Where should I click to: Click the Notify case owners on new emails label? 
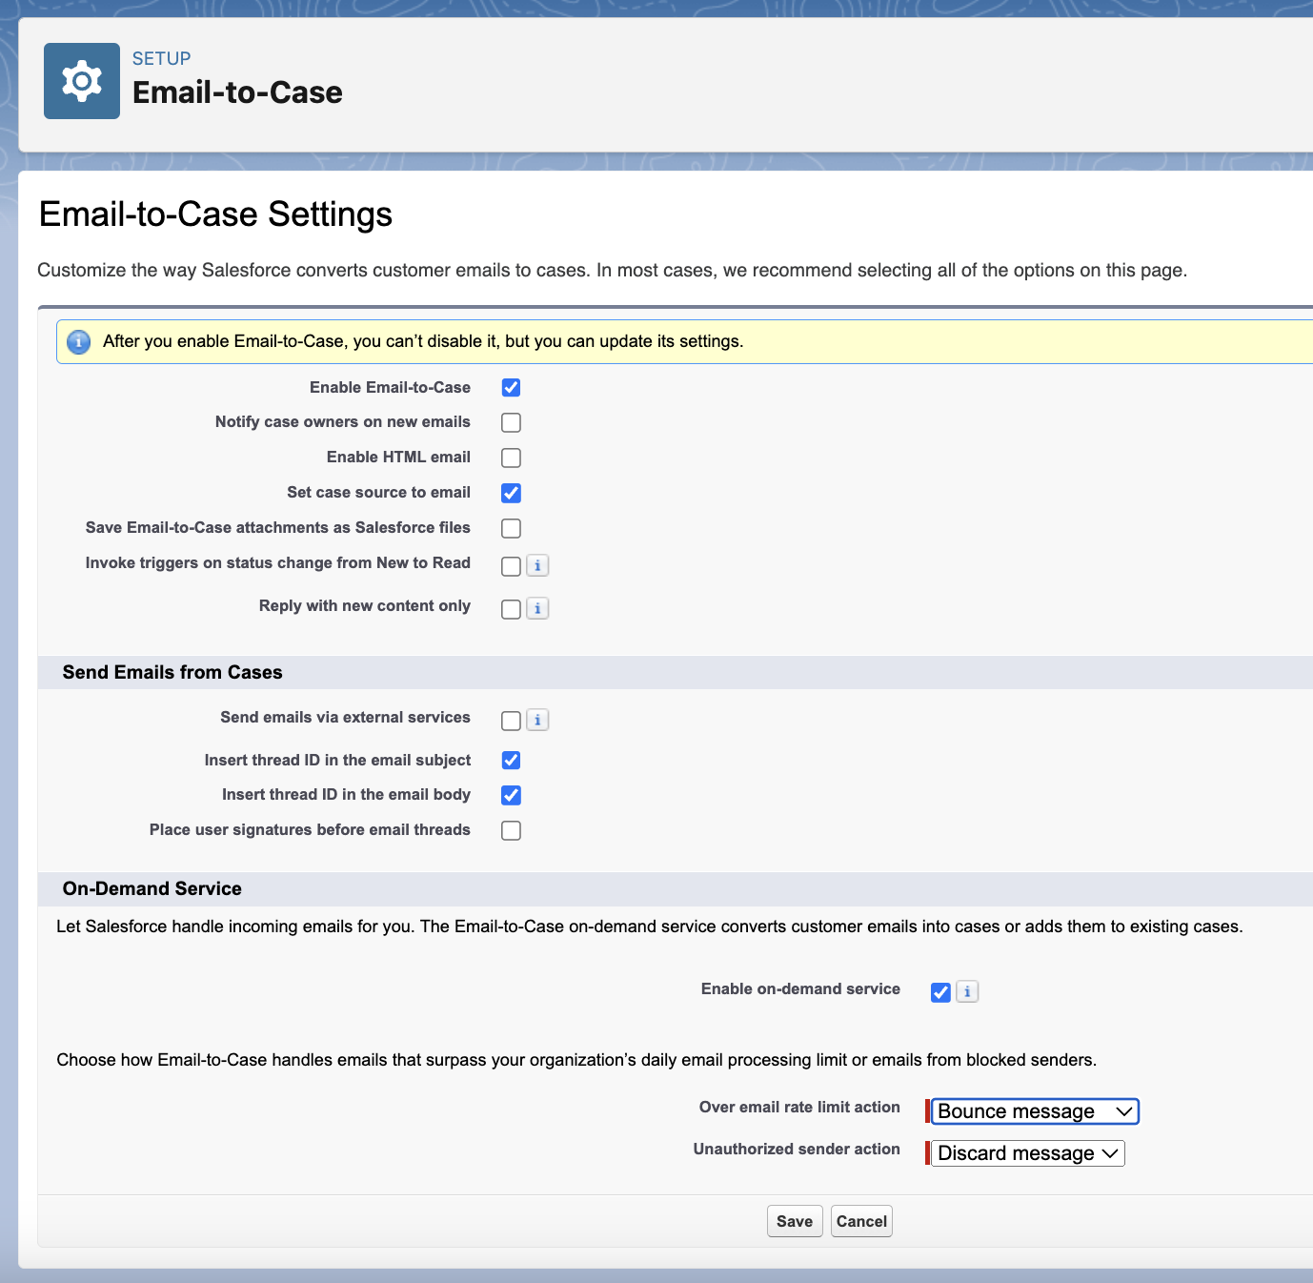[x=343, y=421]
